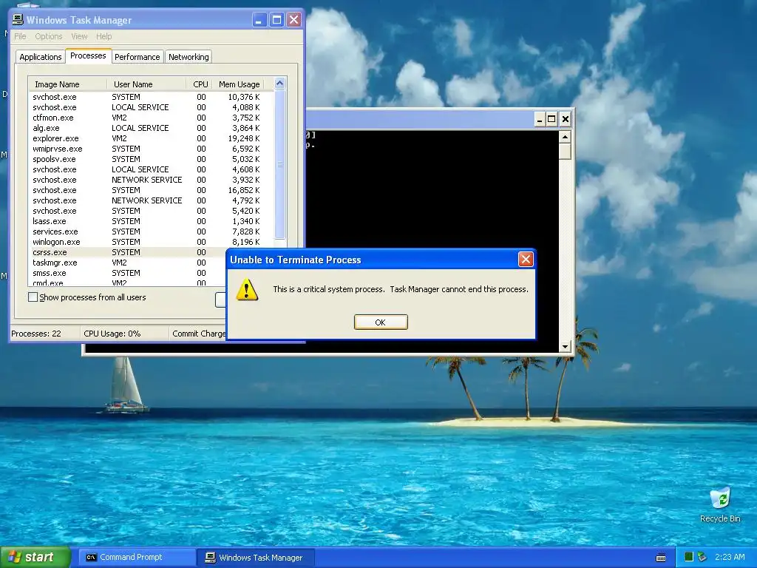757x568 pixels.
Task: Select the lsass.exe process
Action: pos(151,221)
